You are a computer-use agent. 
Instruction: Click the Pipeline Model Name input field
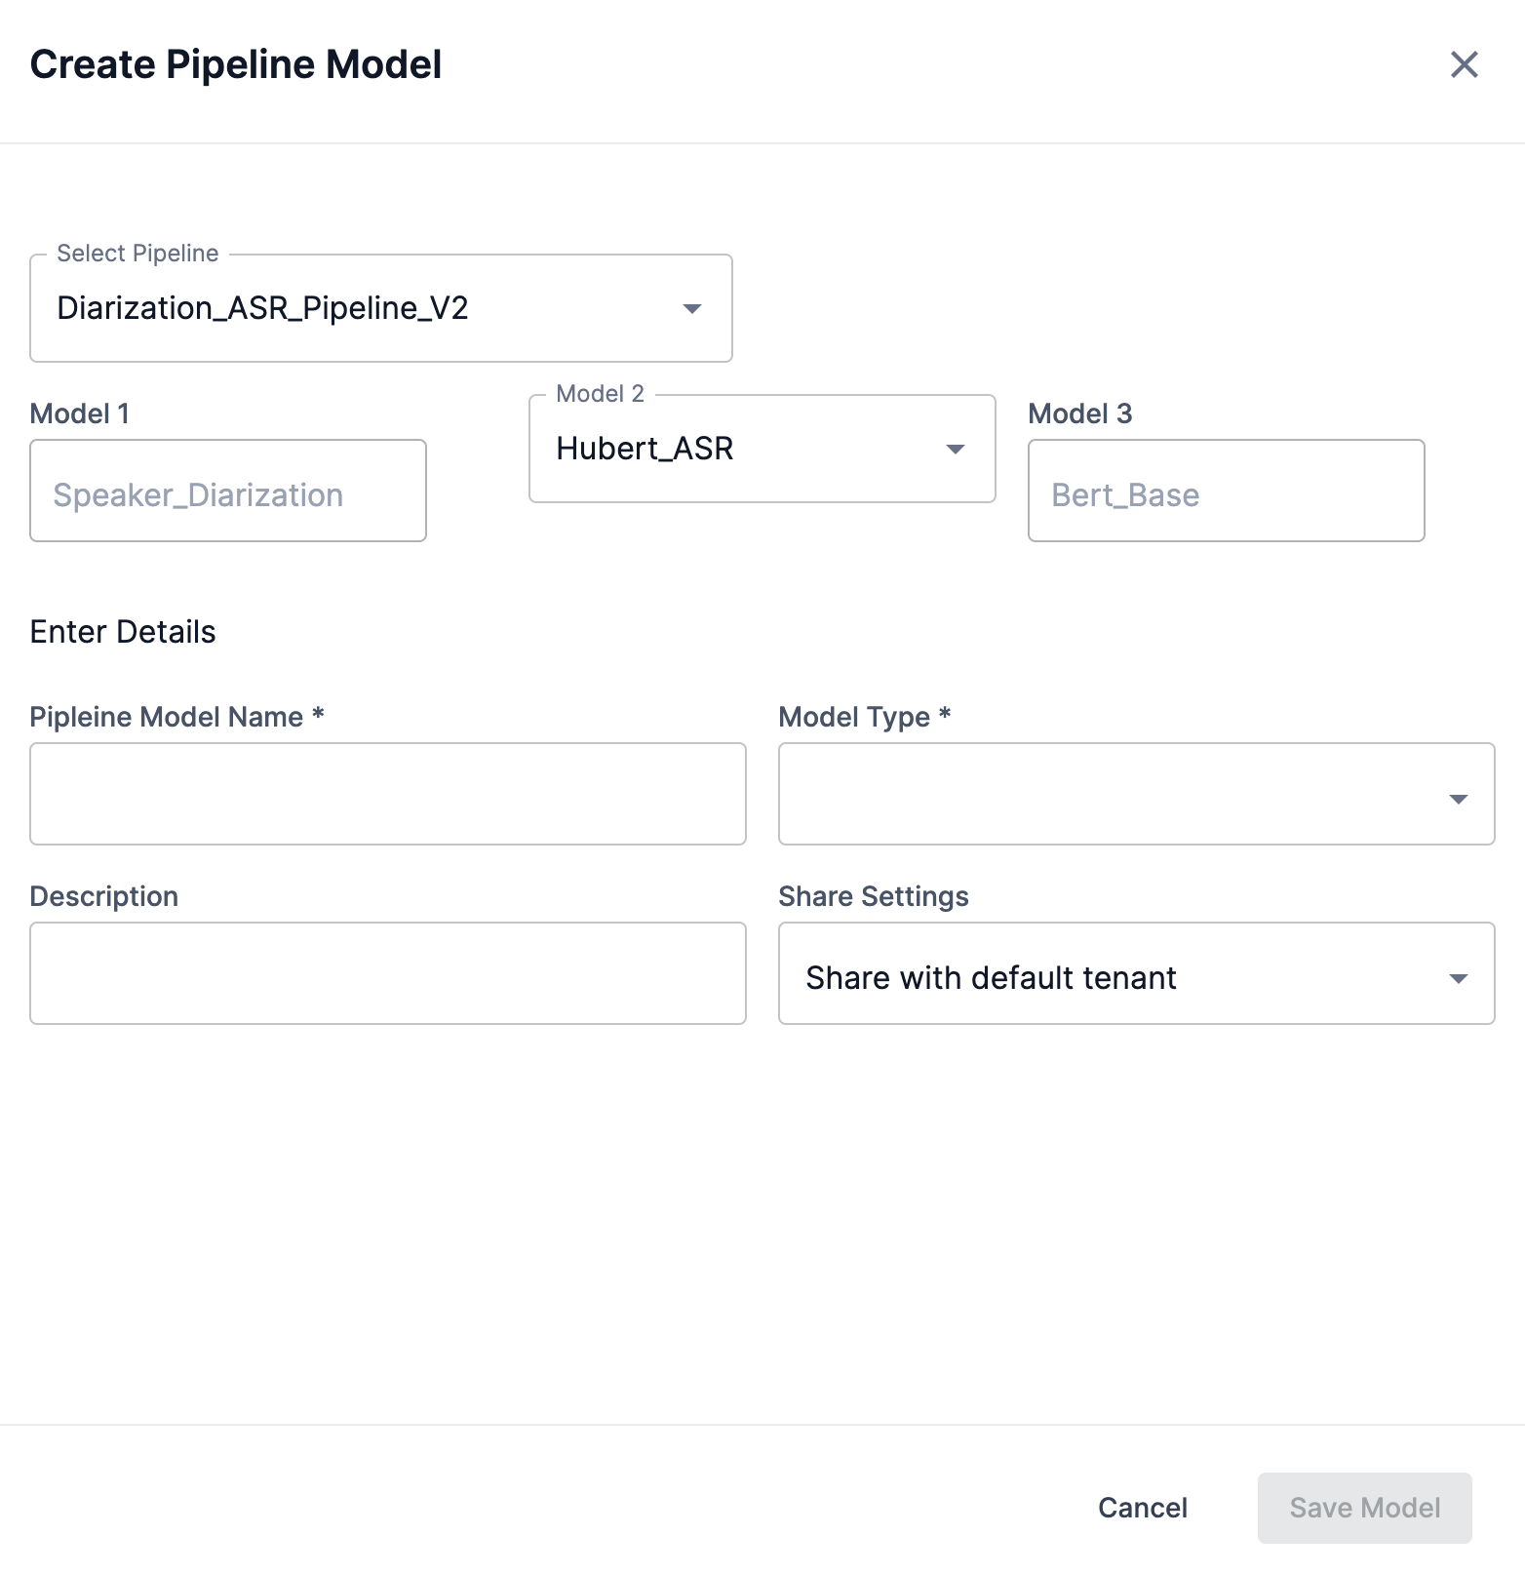(387, 794)
